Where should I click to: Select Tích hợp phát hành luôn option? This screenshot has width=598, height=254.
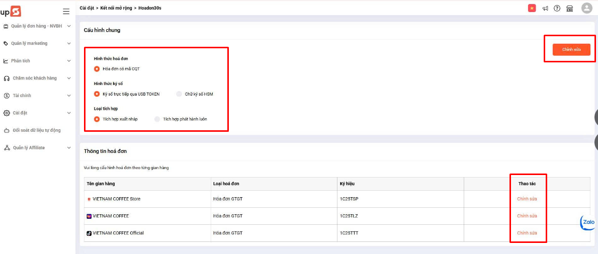coord(157,119)
